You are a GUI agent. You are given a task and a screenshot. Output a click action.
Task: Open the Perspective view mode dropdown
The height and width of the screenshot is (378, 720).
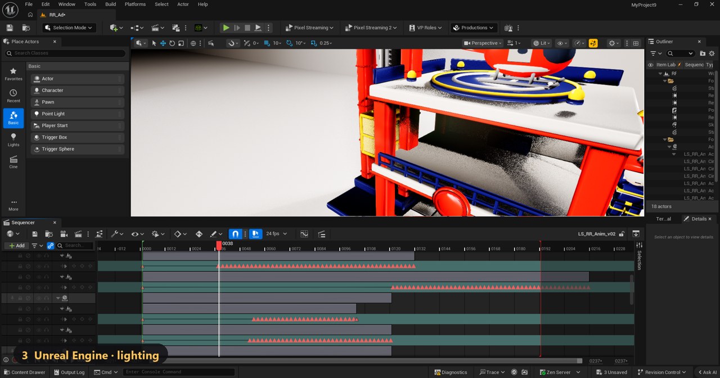tap(483, 43)
